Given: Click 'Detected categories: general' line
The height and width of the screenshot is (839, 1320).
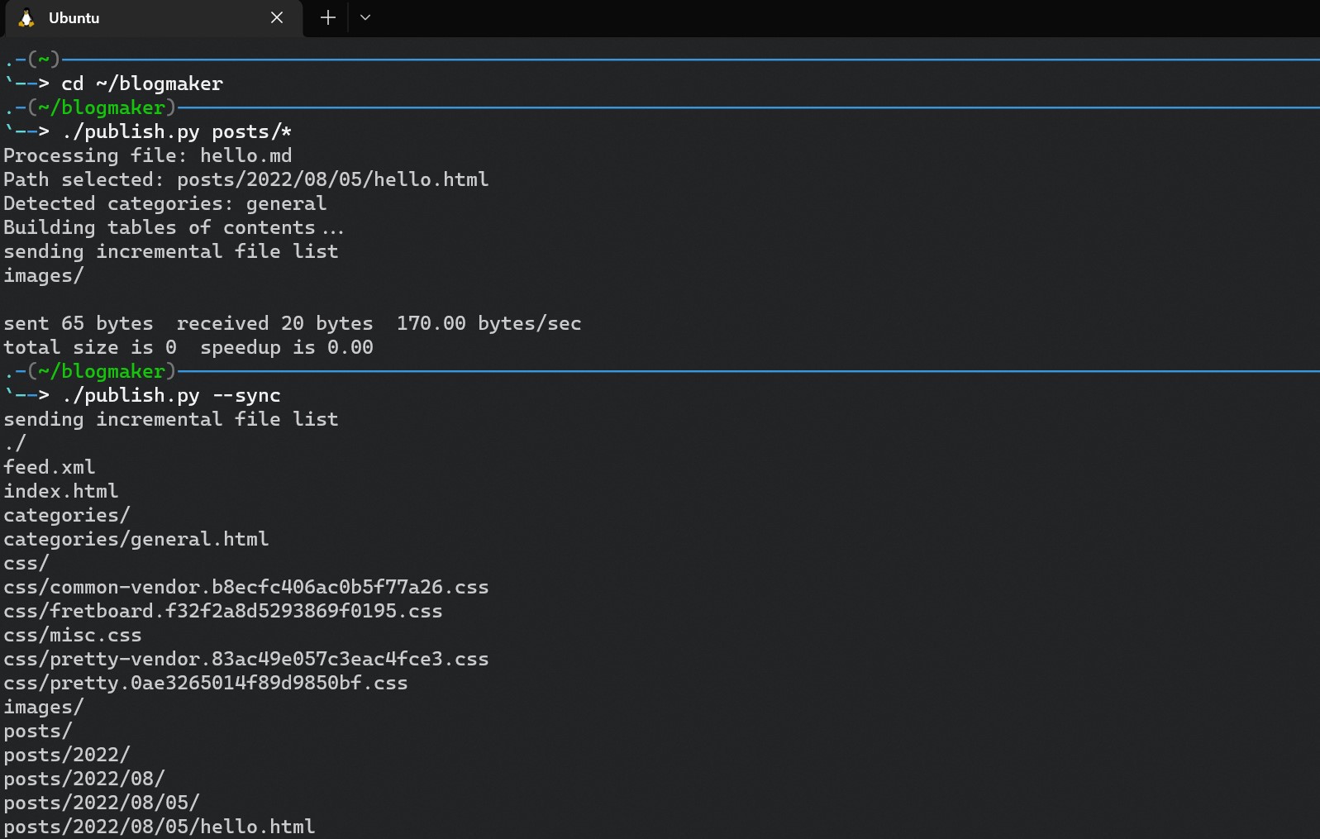Looking at the screenshot, I should pyautogui.click(x=165, y=203).
